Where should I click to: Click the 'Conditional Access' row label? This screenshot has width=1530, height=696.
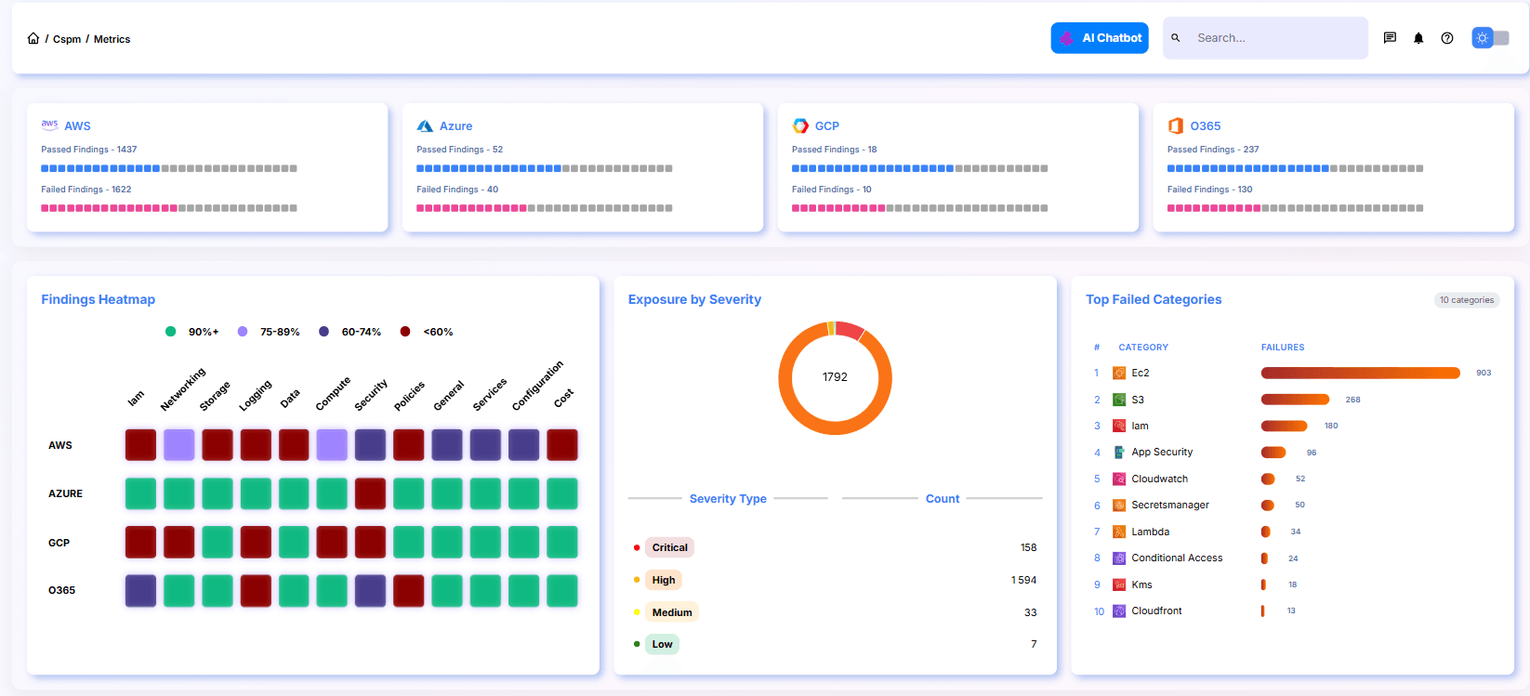tap(1177, 558)
